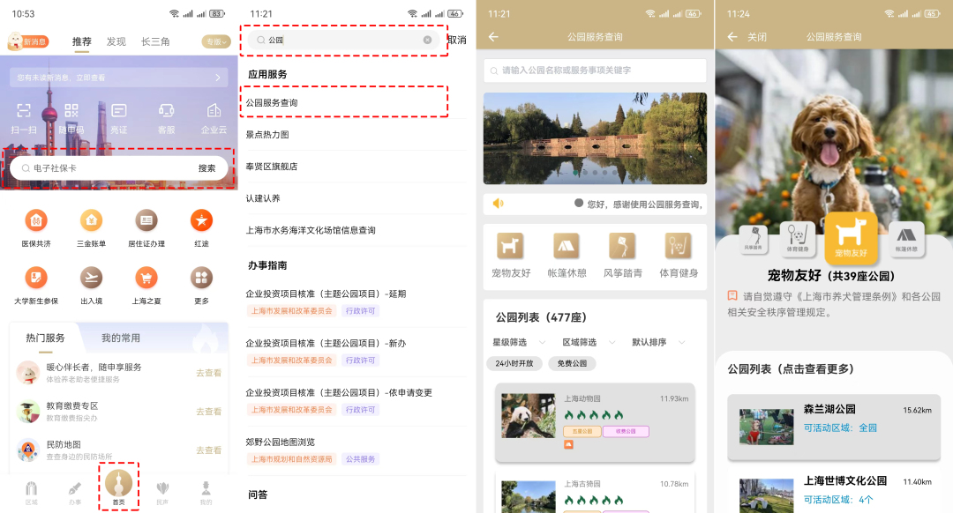Expand the 星级筛选 dropdown

pos(518,342)
